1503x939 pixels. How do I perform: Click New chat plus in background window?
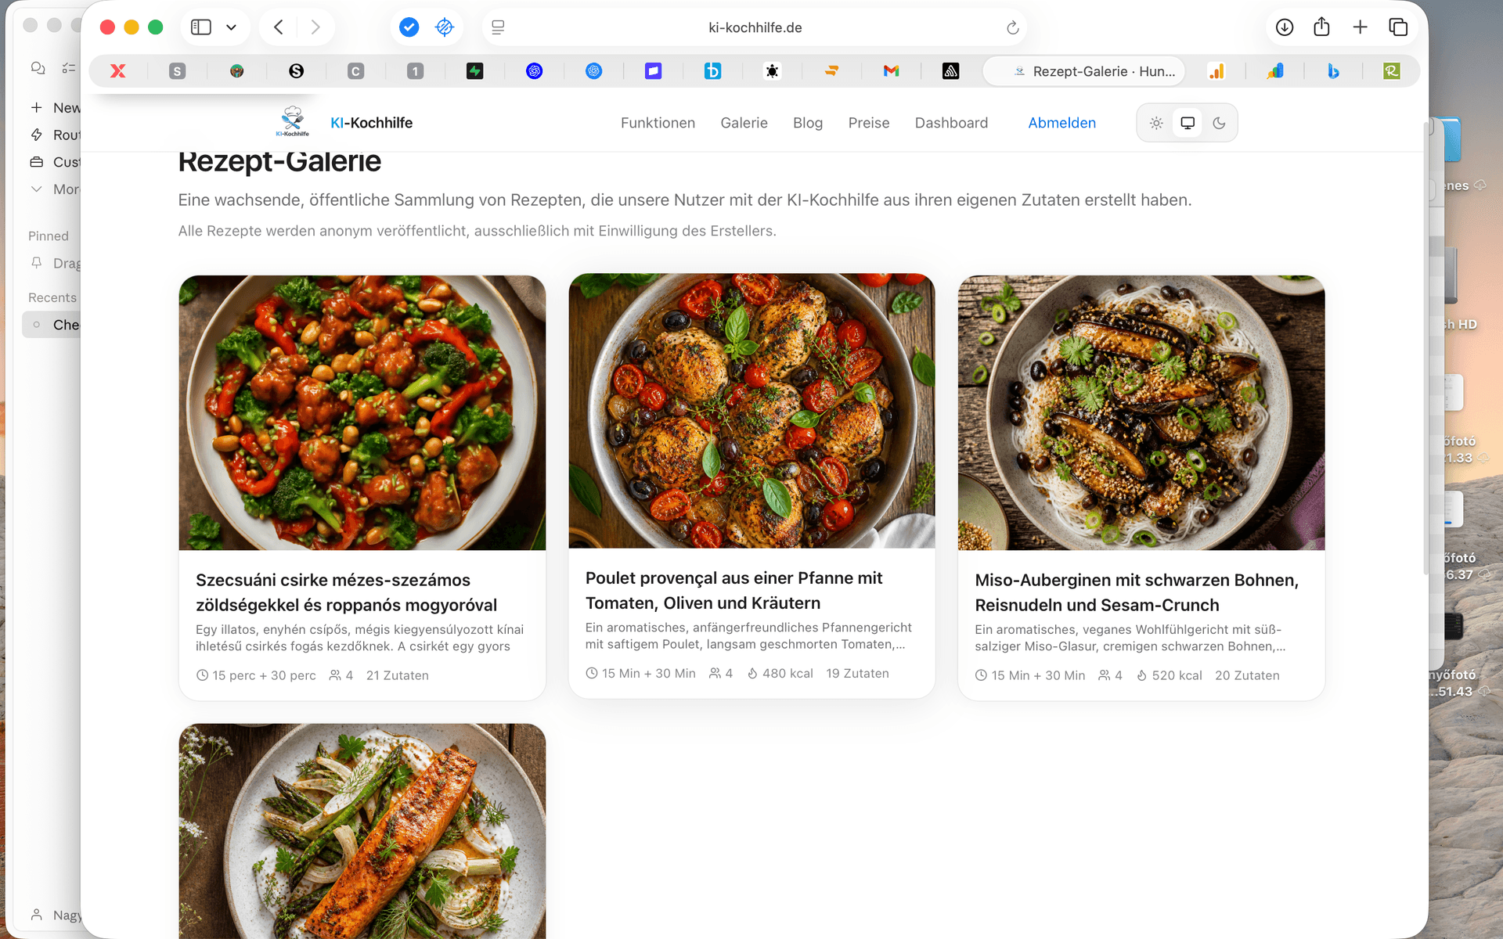click(x=36, y=107)
